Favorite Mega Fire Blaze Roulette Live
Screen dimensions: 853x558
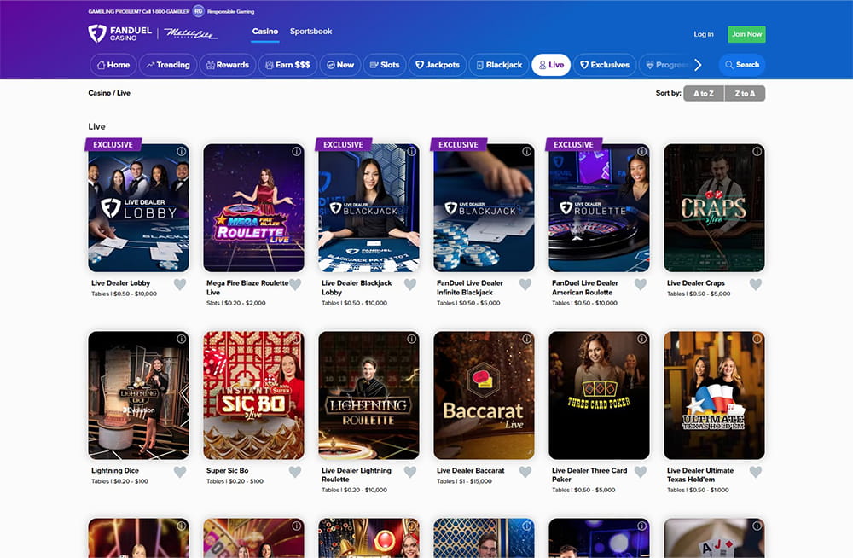tap(295, 284)
